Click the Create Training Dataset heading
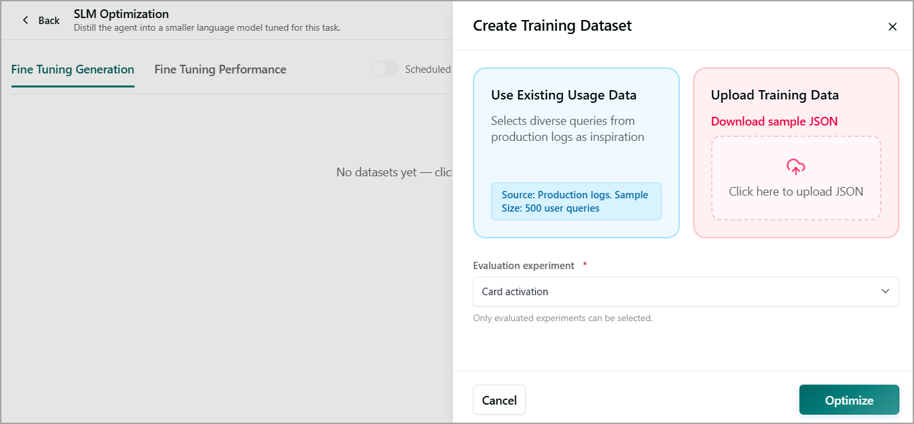Viewport: 914px width, 424px height. (x=552, y=26)
